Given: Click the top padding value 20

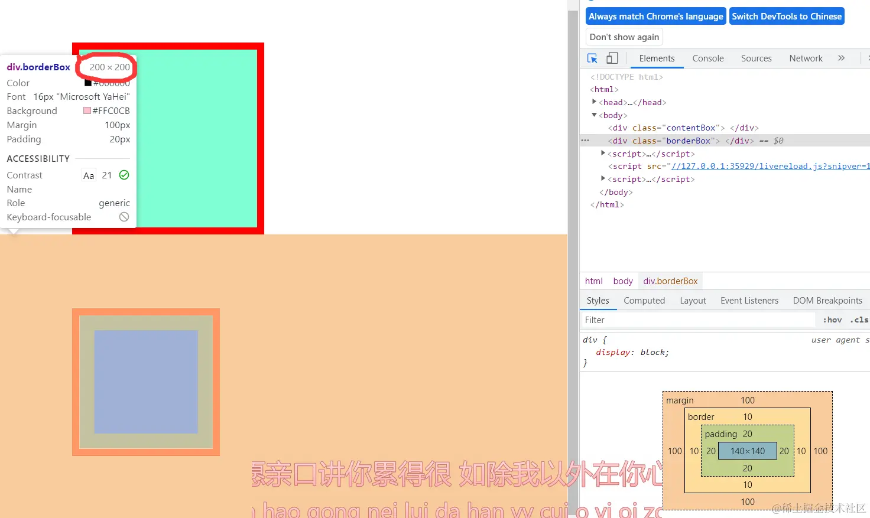Looking at the screenshot, I should coord(747,434).
